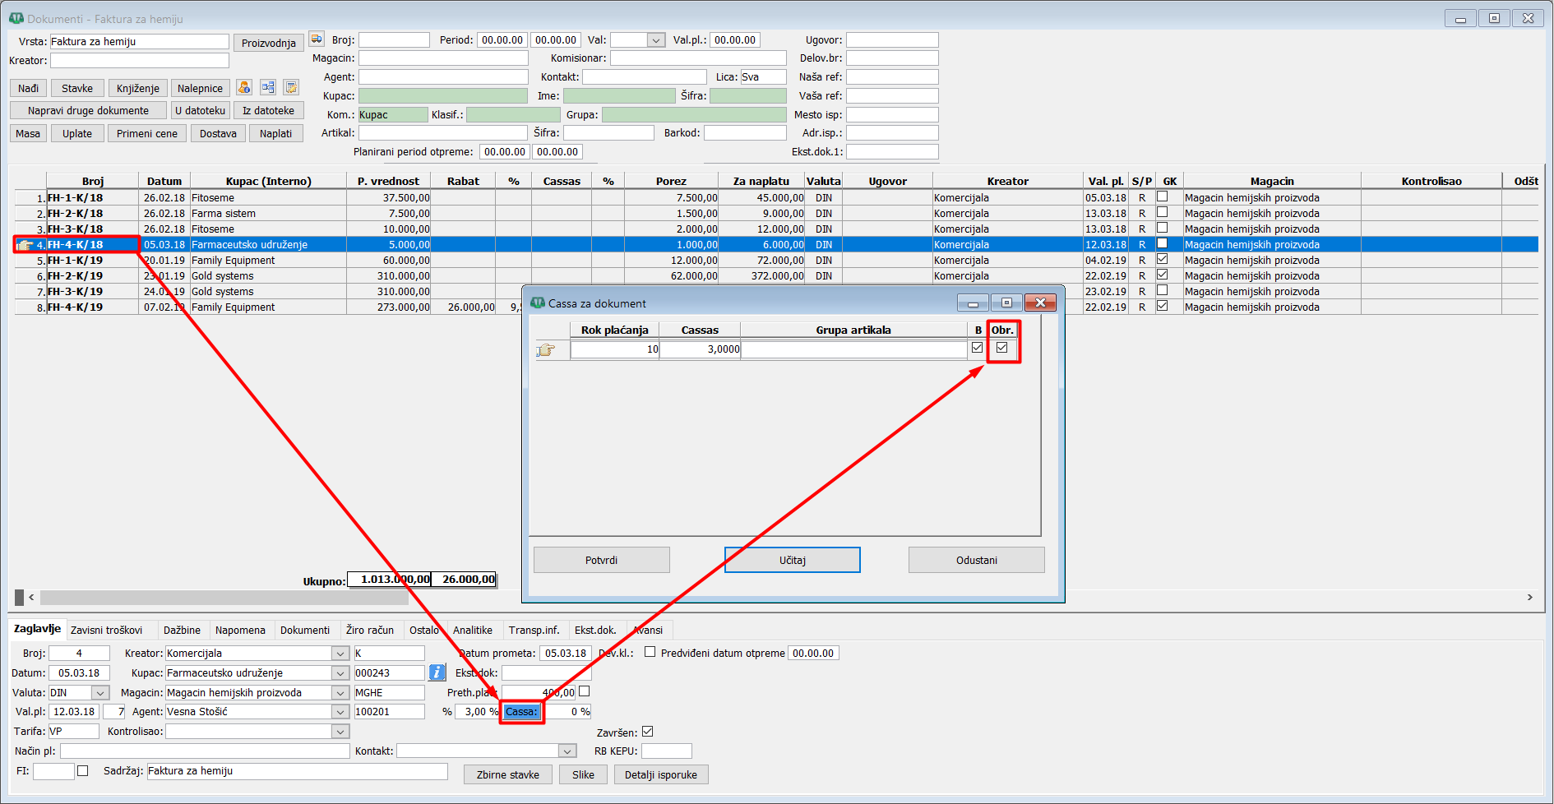Click the blue Cassa: label

tap(521, 712)
